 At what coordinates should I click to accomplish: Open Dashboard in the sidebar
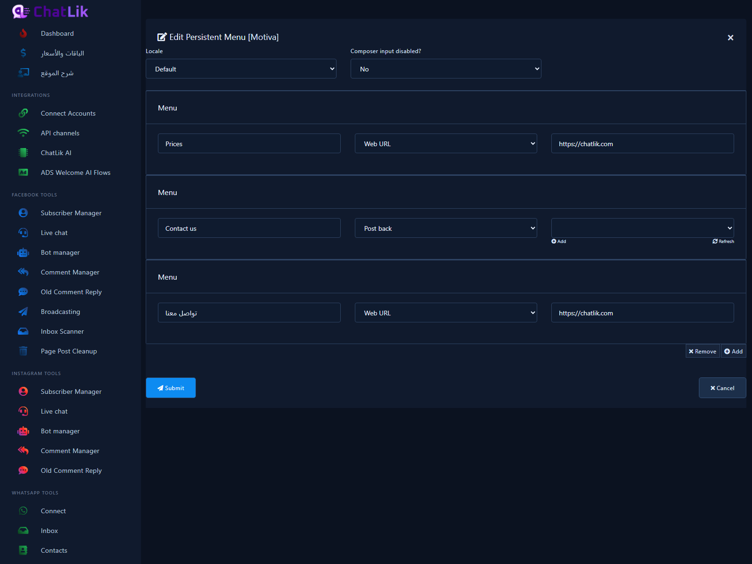click(x=57, y=33)
